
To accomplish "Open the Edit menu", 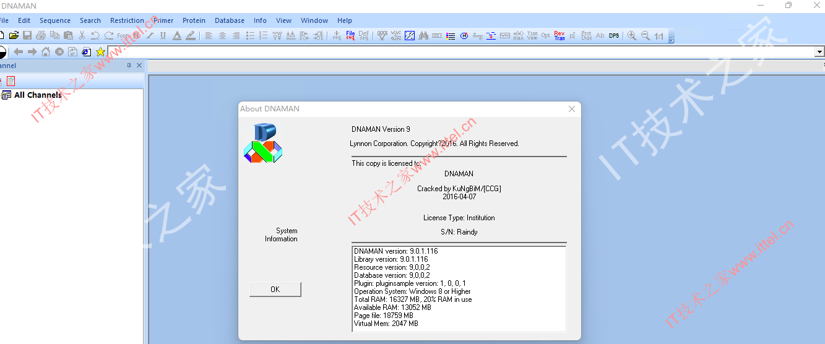I will pyautogui.click(x=24, y=20).
